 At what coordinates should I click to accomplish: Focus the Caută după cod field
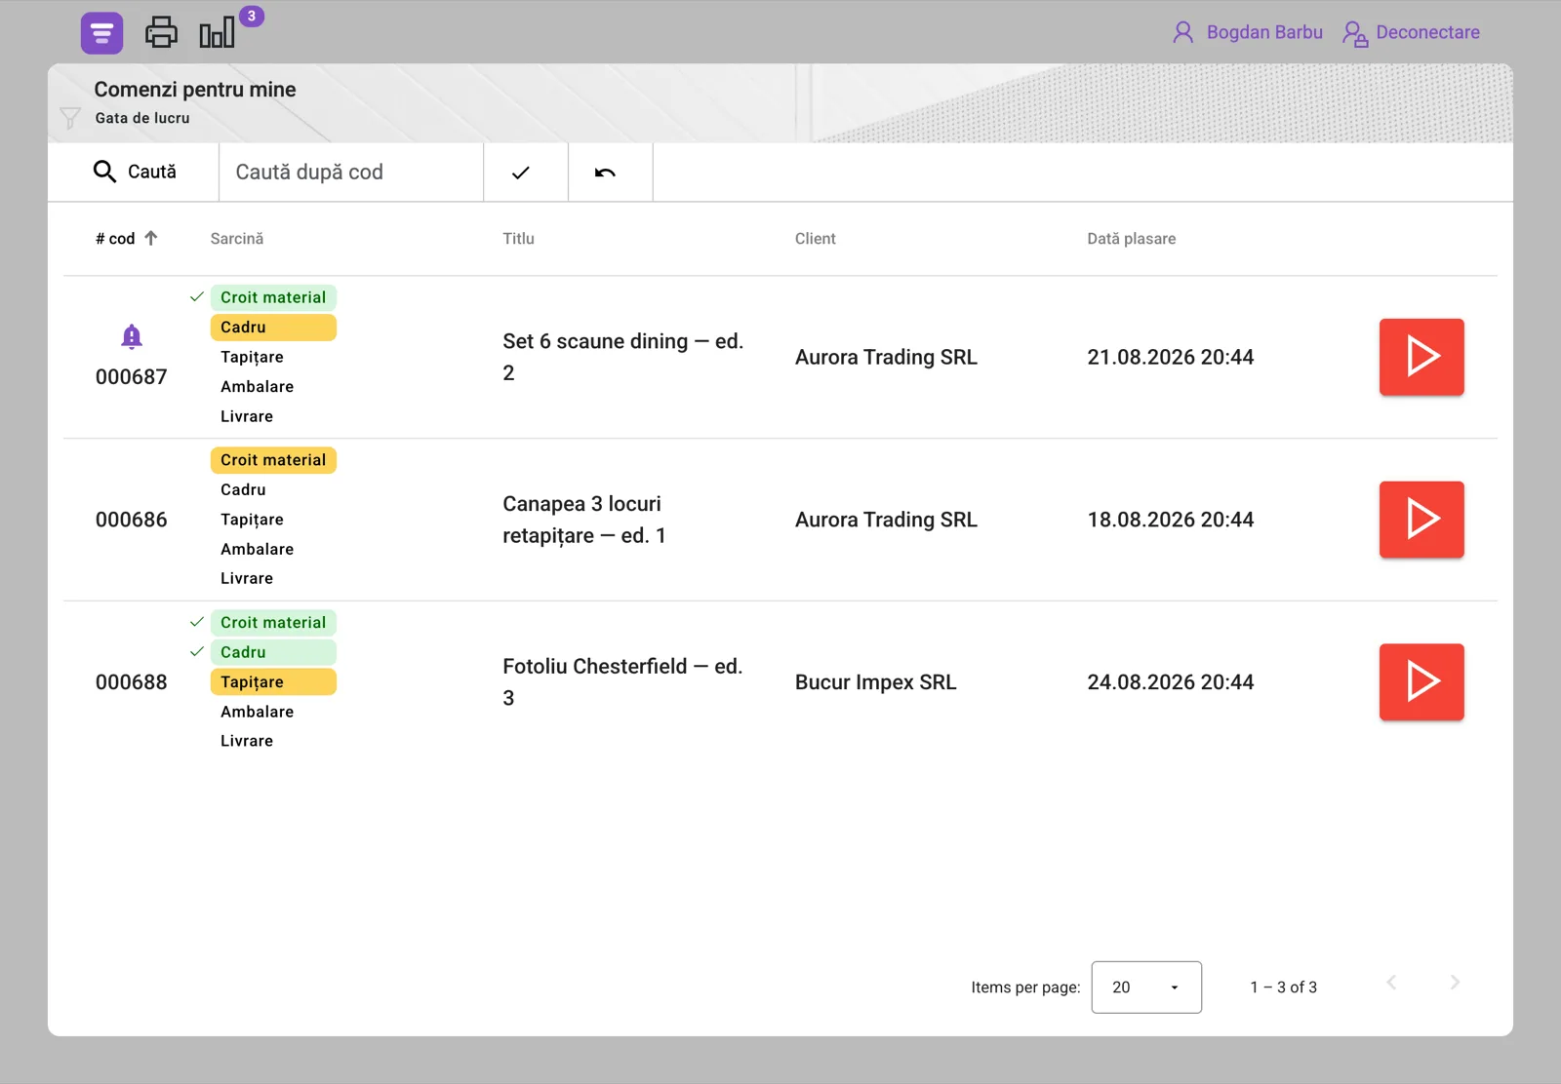tap(351, 172)
